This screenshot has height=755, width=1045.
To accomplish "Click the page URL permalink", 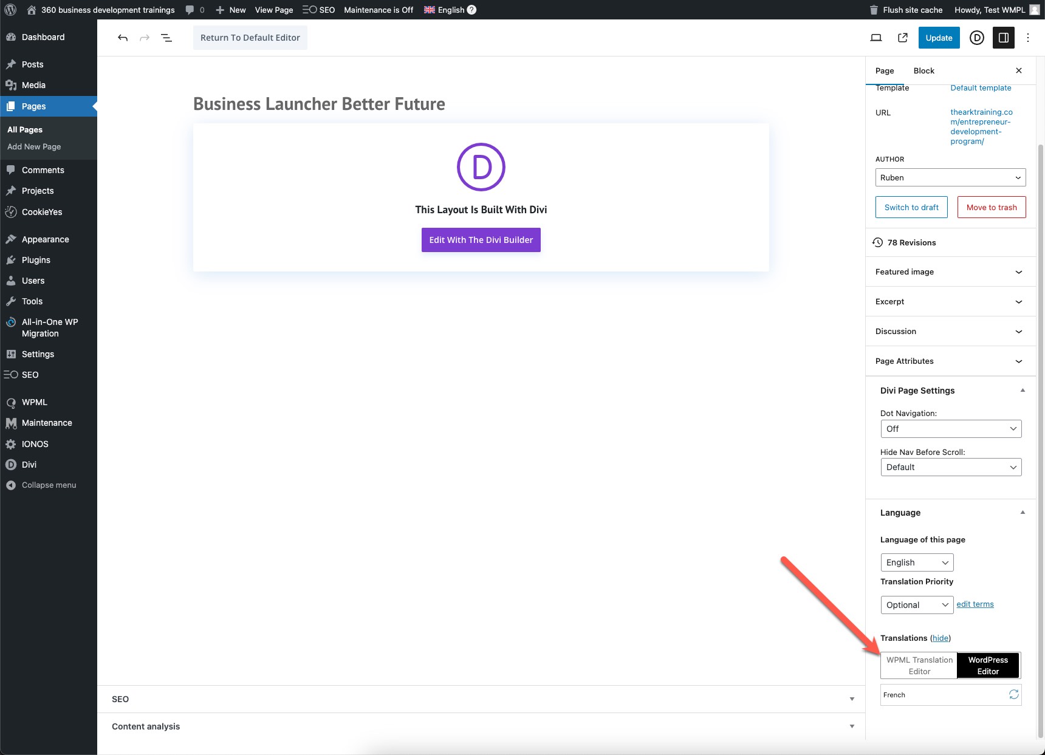I will 981,126.
